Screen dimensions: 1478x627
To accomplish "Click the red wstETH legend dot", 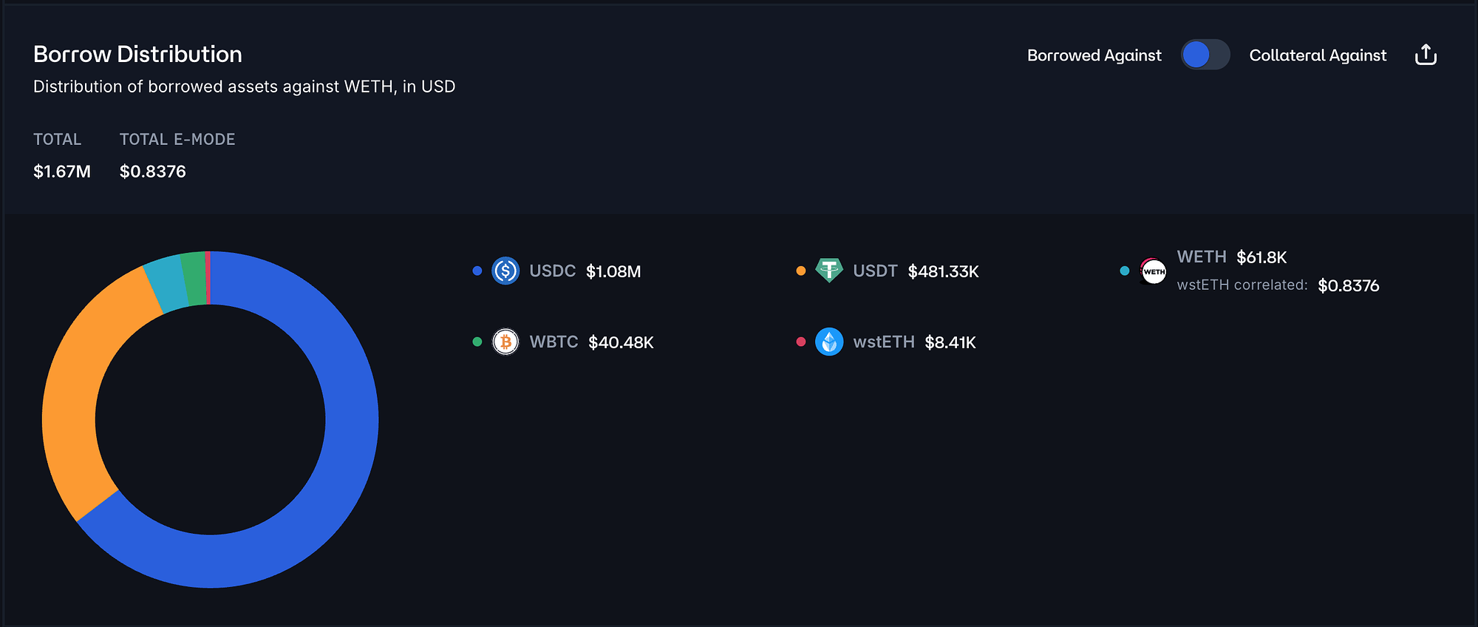I will pyautogui.click(x=801, y=342).
